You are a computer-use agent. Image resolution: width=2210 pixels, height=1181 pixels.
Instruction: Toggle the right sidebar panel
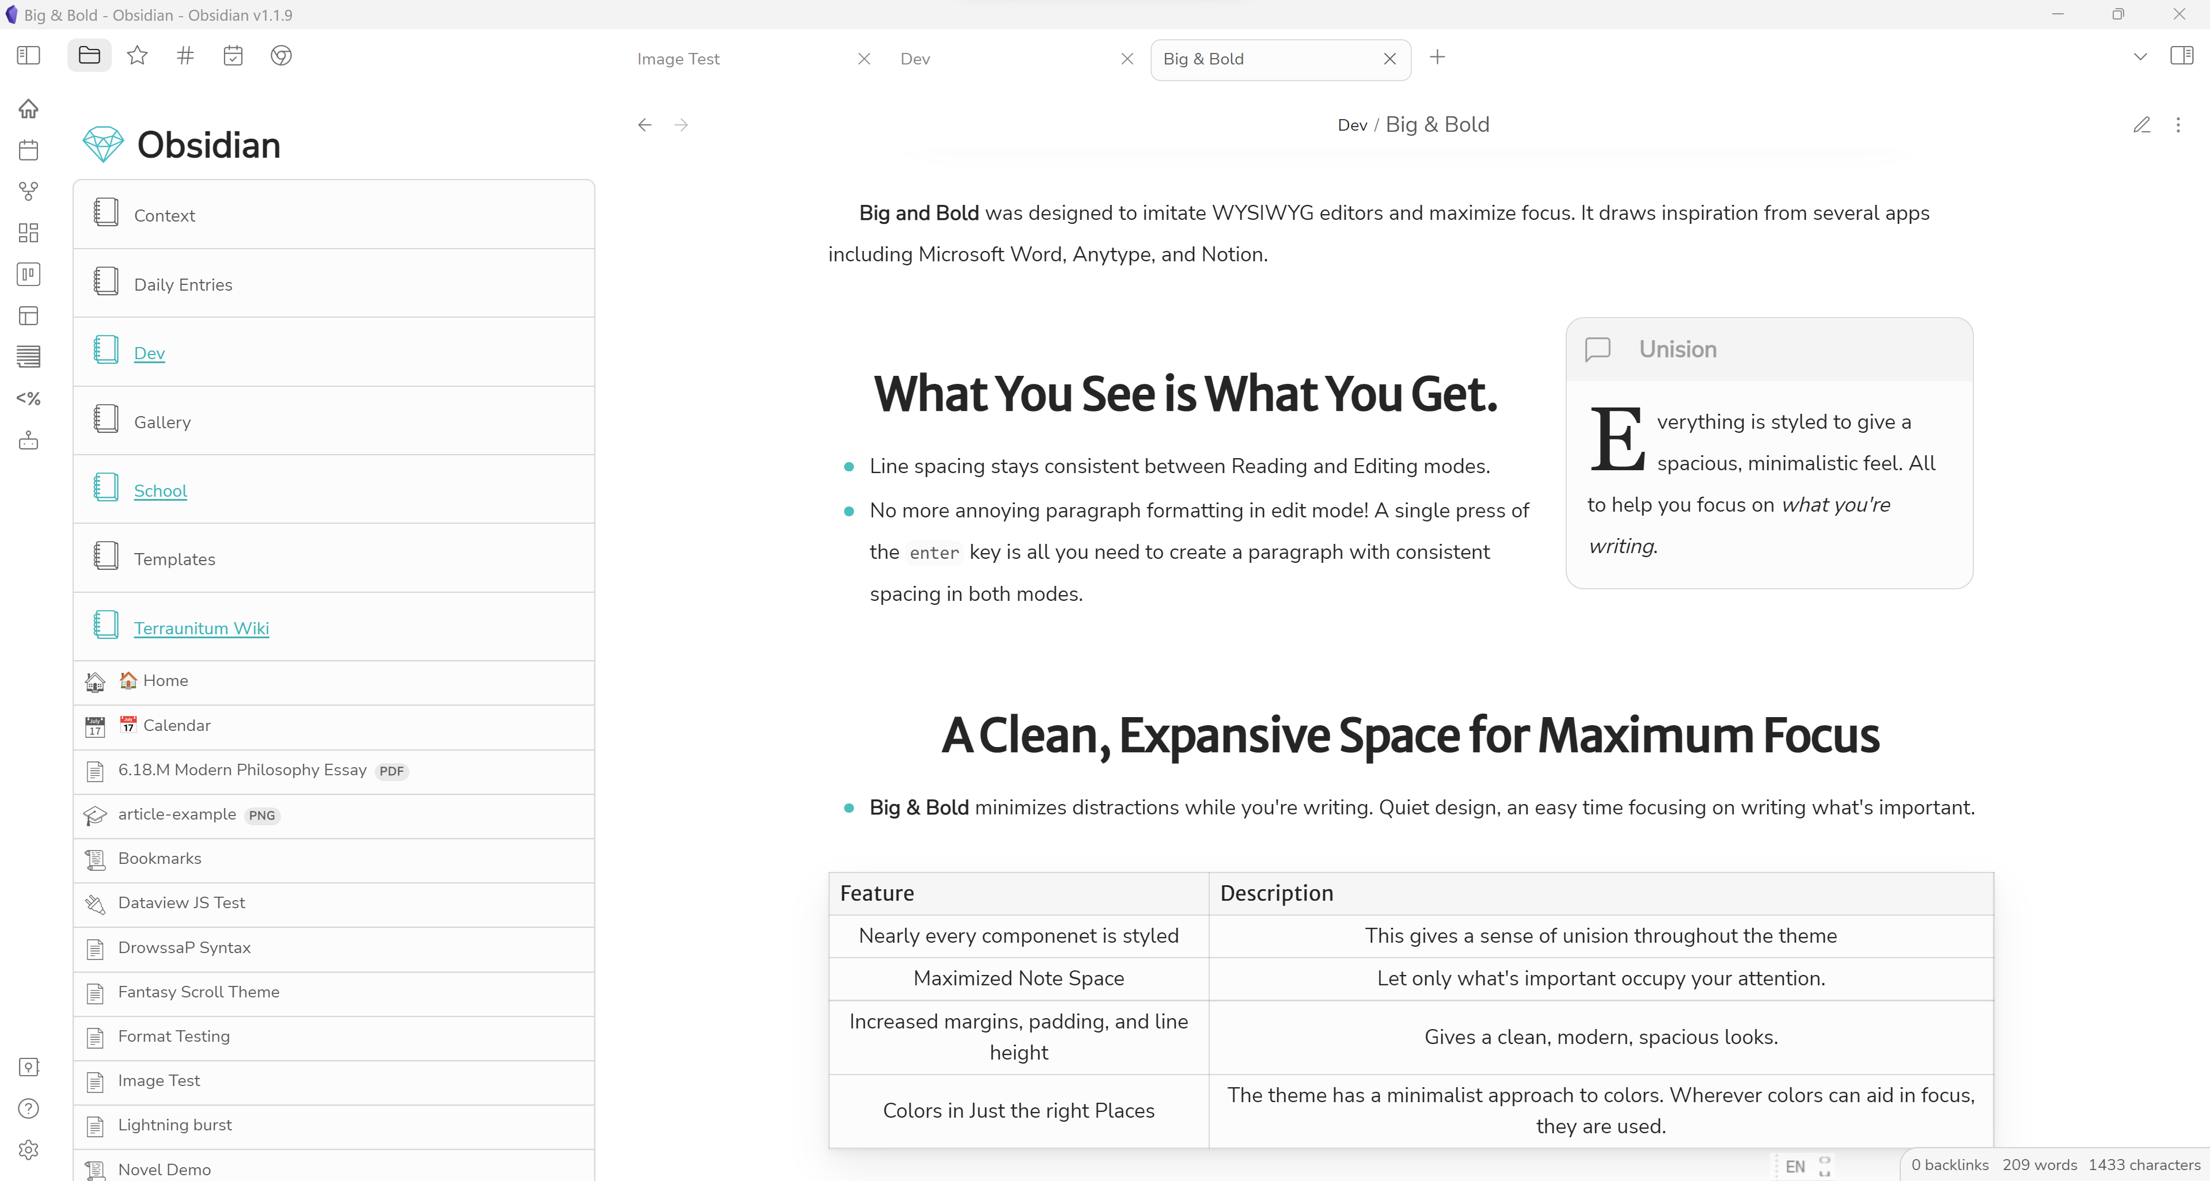coord(2181,56)
